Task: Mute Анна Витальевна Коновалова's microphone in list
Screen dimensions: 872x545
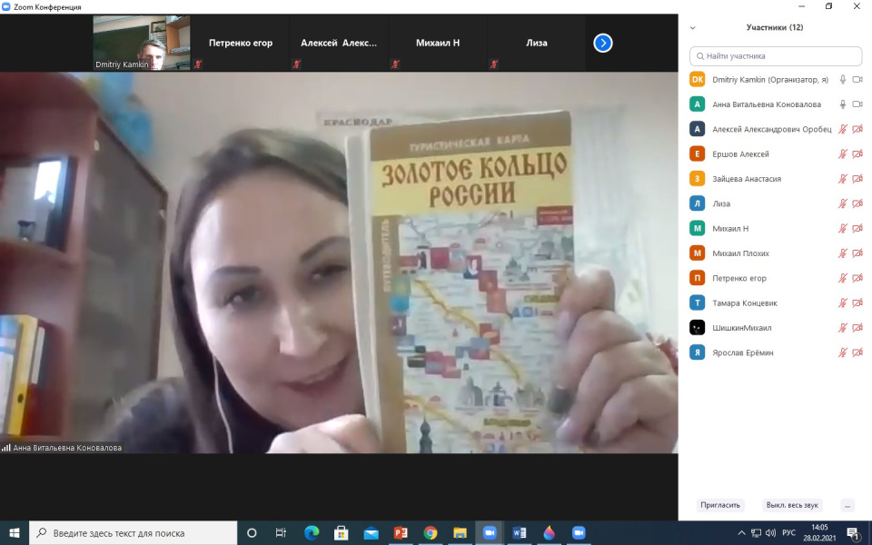Action: (843, 104)
